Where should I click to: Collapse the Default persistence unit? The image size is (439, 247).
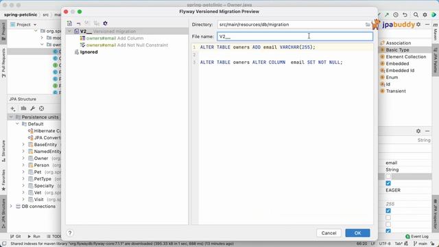17,123
